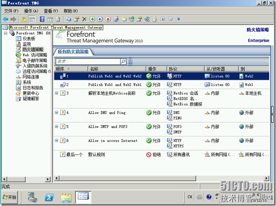This screenshot has height=206, width=276.
Task: Click into the 搜索 input field
Action: click(x=88, y=62)
